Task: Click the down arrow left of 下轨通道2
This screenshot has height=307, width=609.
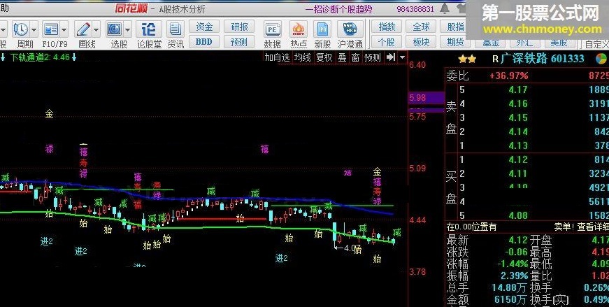Action: tap(3, 58)
